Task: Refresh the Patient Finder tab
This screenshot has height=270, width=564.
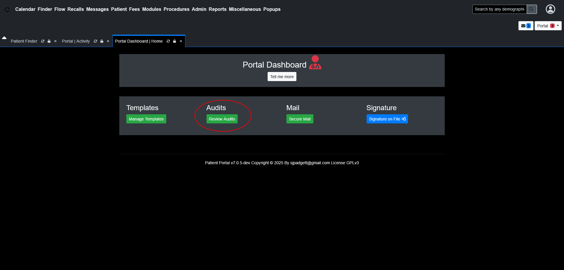Action: (43, 41)
